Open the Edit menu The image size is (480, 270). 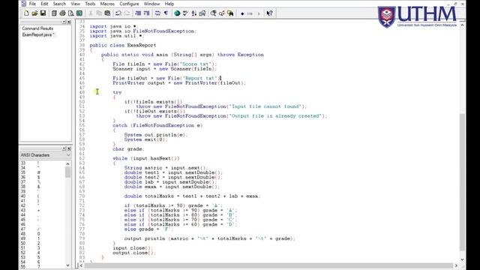(44, 4)
